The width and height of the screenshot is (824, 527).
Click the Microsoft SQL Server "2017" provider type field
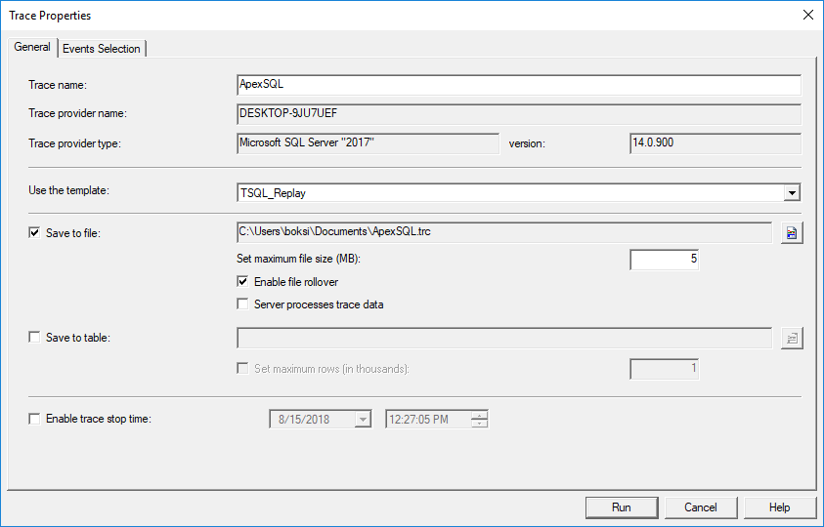(x=368, y=143)
